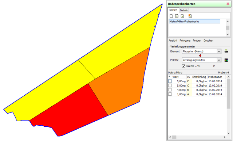Sort by the Wert column header
The width and height of the screenshot is (233, 141).
pos(179,77)
